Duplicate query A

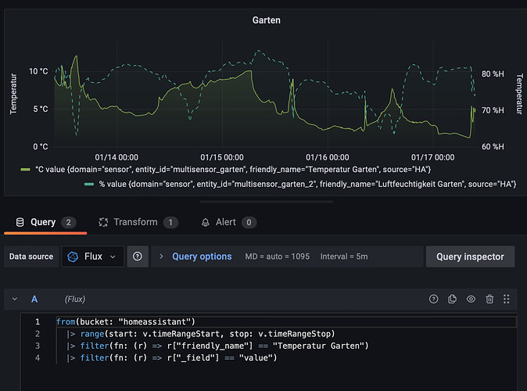[452, 299]
